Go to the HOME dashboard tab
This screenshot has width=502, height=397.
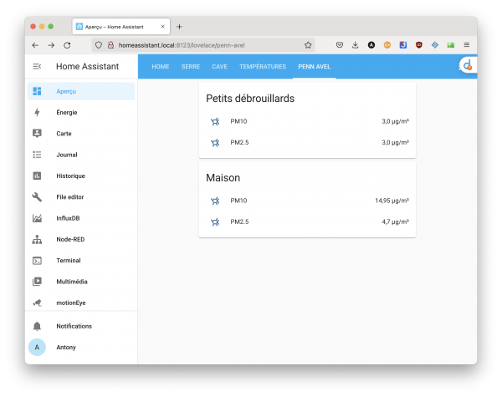coord(160,66)
